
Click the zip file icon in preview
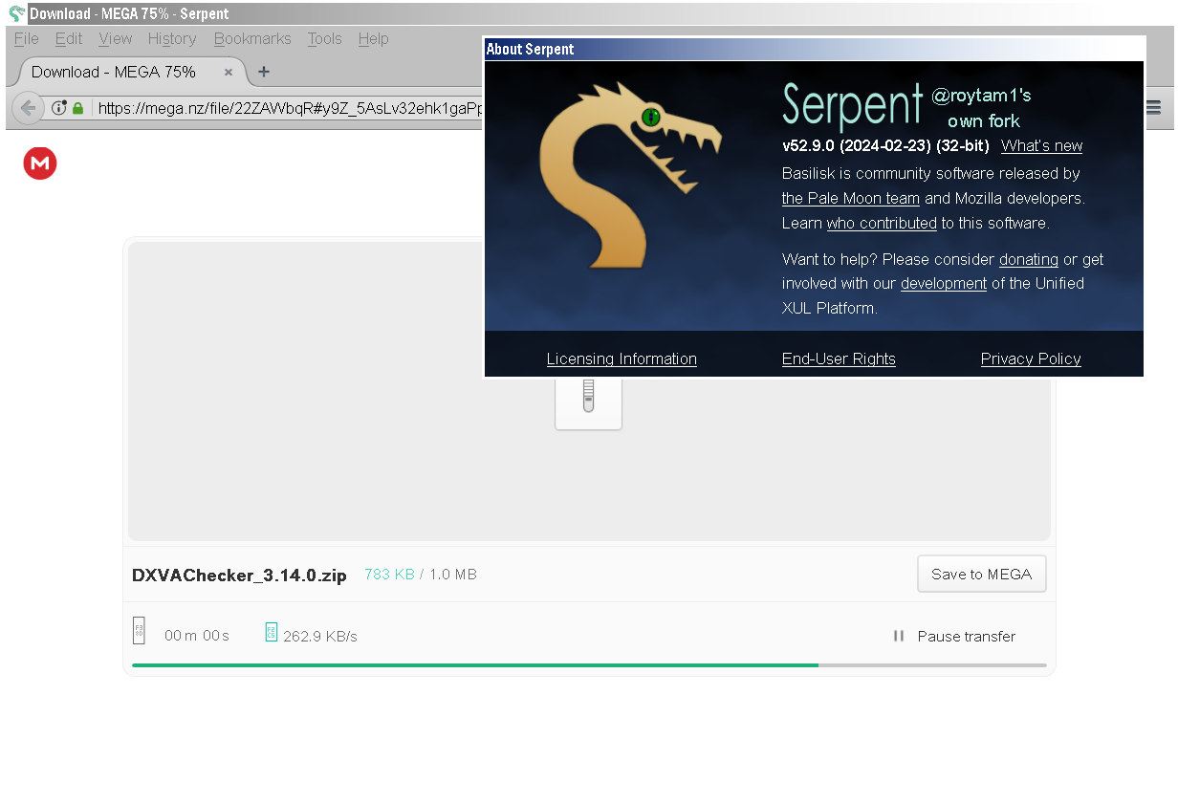(x=588, y=402)
